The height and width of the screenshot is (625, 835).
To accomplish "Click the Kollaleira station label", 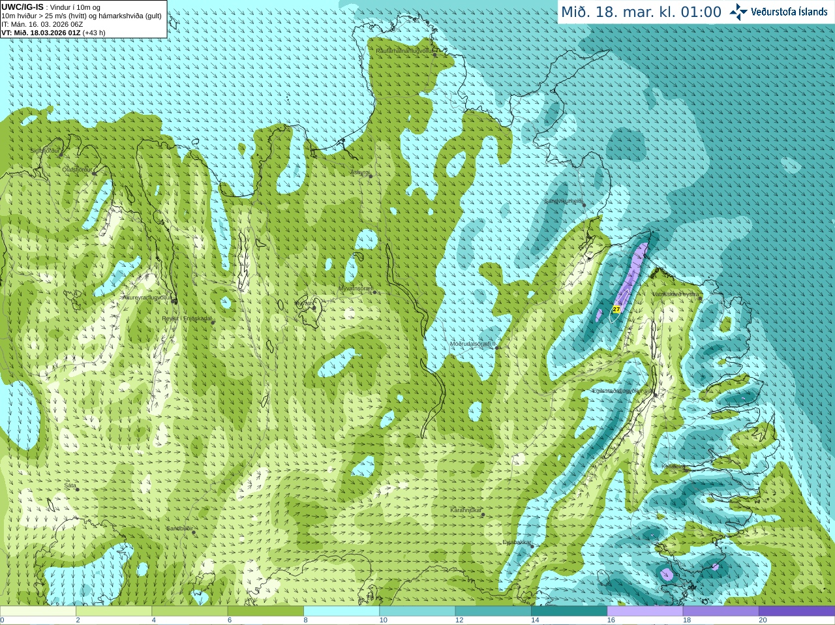I will pyautogui.click(x=674, y=466).
